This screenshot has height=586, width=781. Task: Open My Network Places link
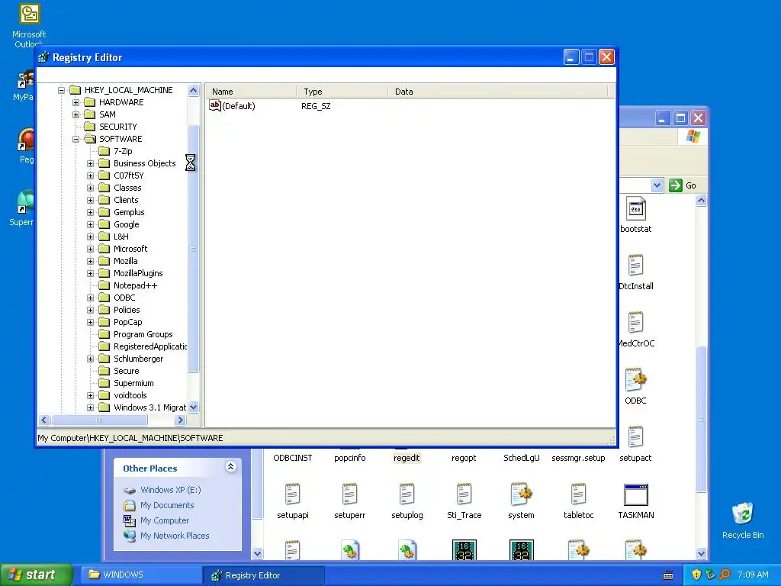[175, 536]
